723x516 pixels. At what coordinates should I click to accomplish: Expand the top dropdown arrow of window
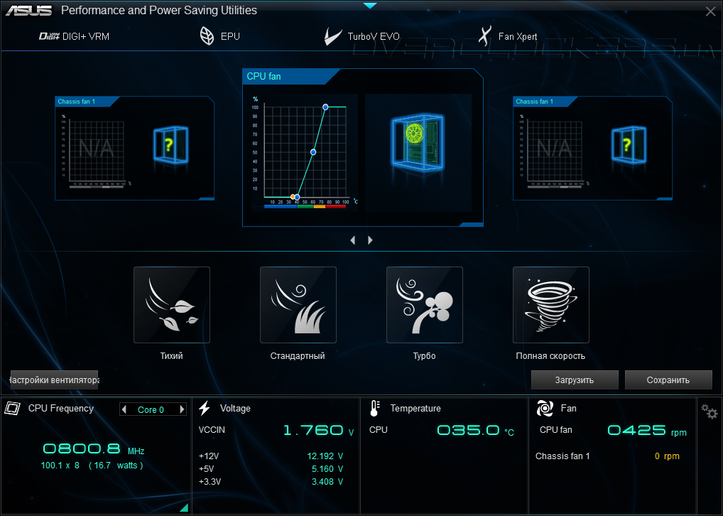tap(370, 6)
